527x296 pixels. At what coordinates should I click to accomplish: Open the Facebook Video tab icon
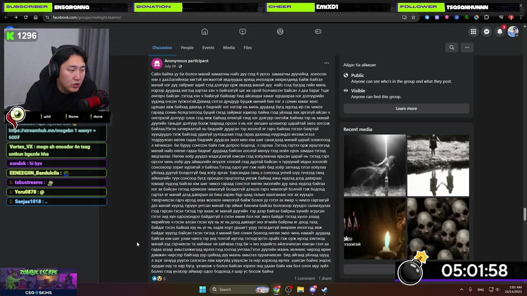coord(243,32)
